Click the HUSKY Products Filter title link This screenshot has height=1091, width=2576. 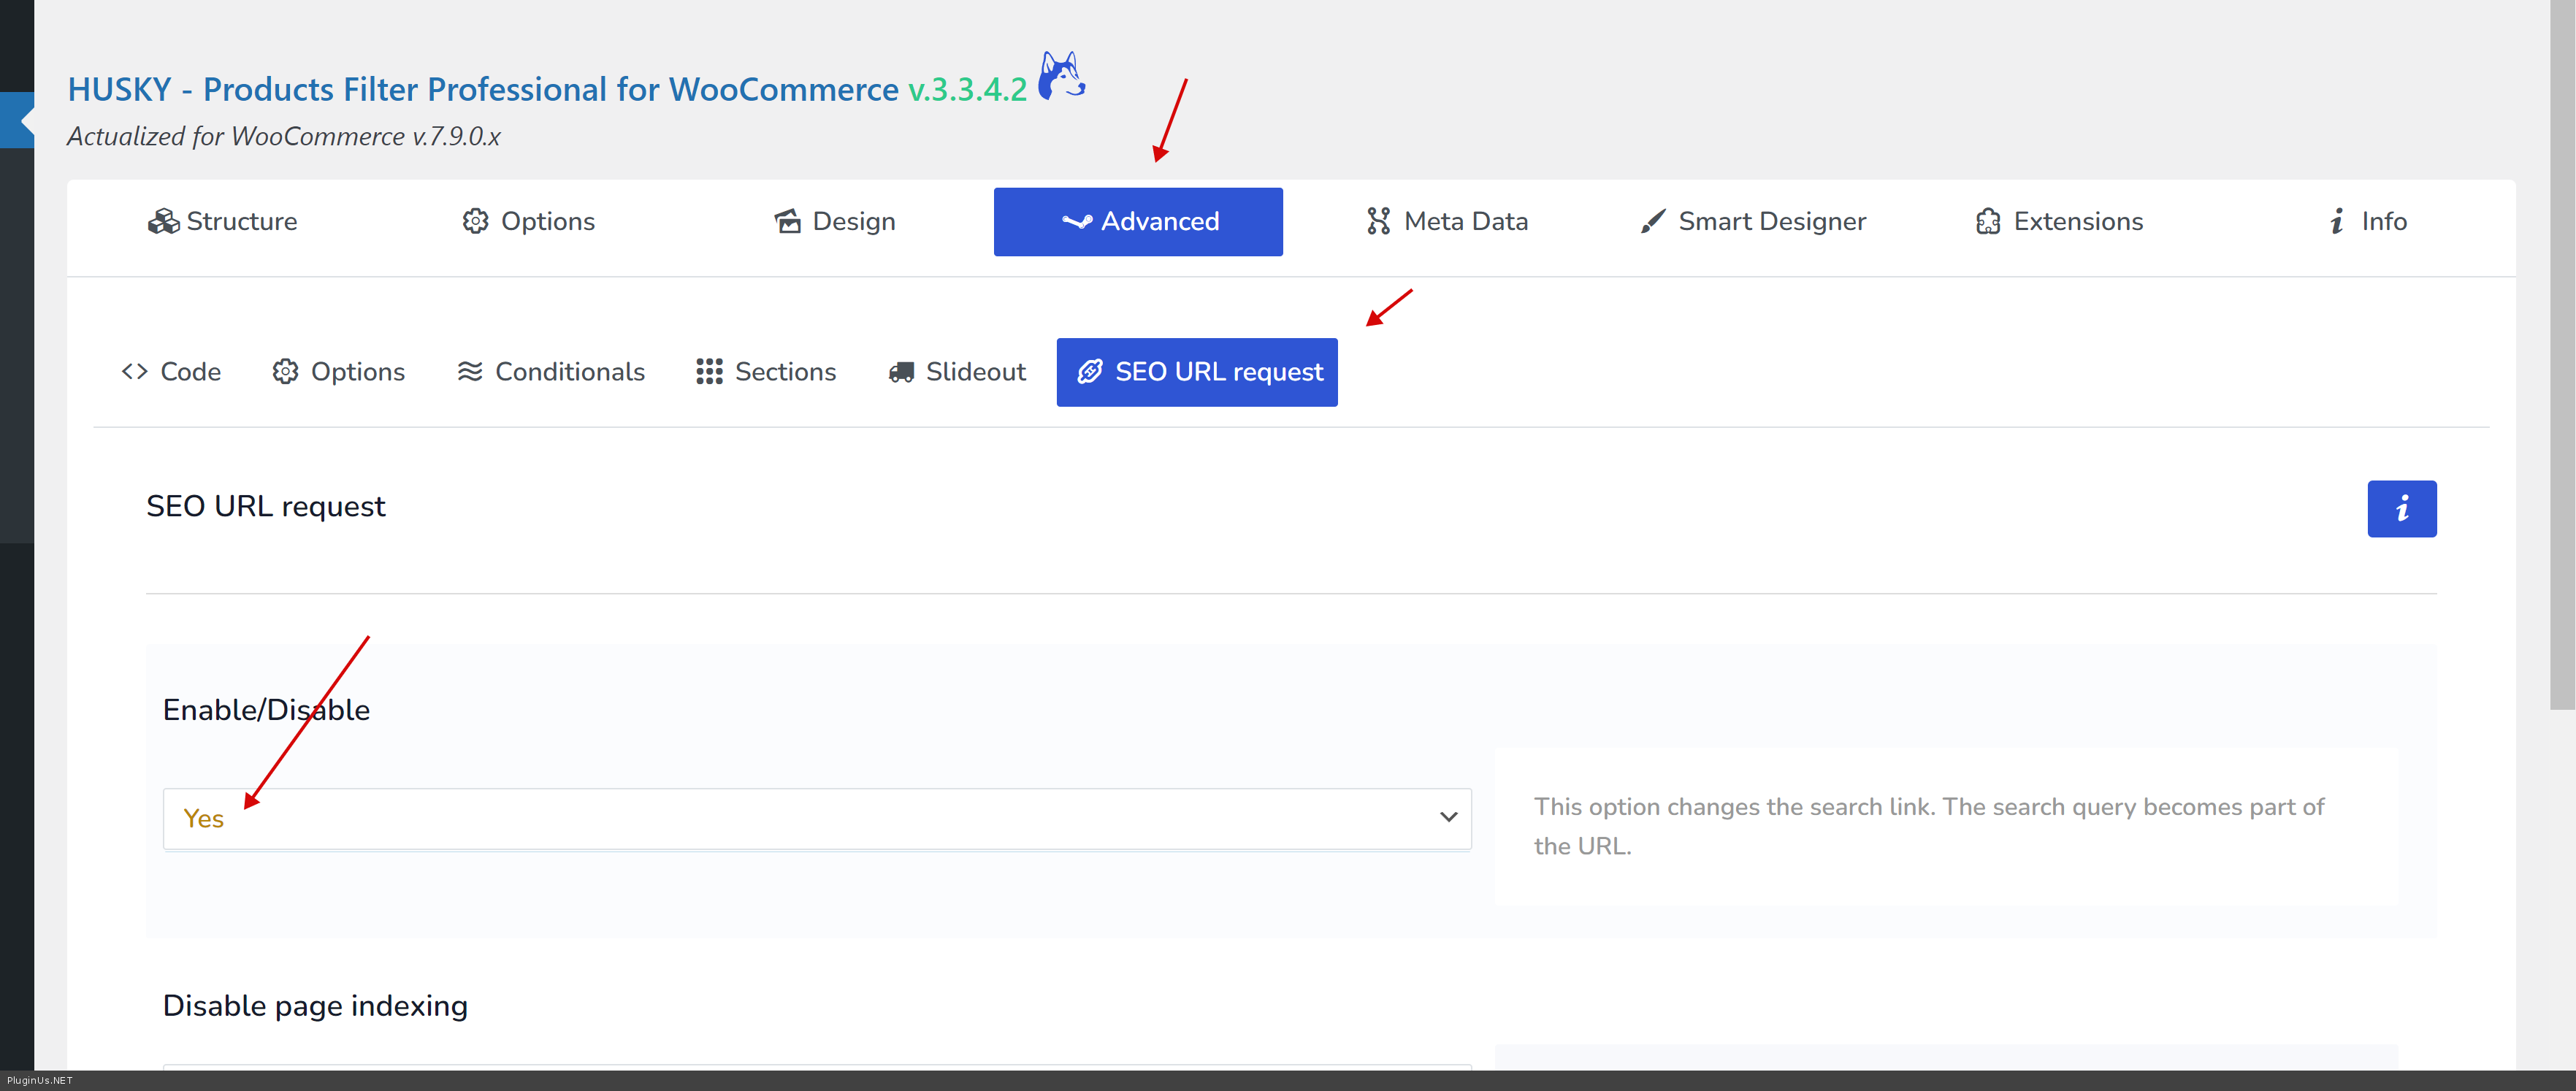[x=483, y=90]
